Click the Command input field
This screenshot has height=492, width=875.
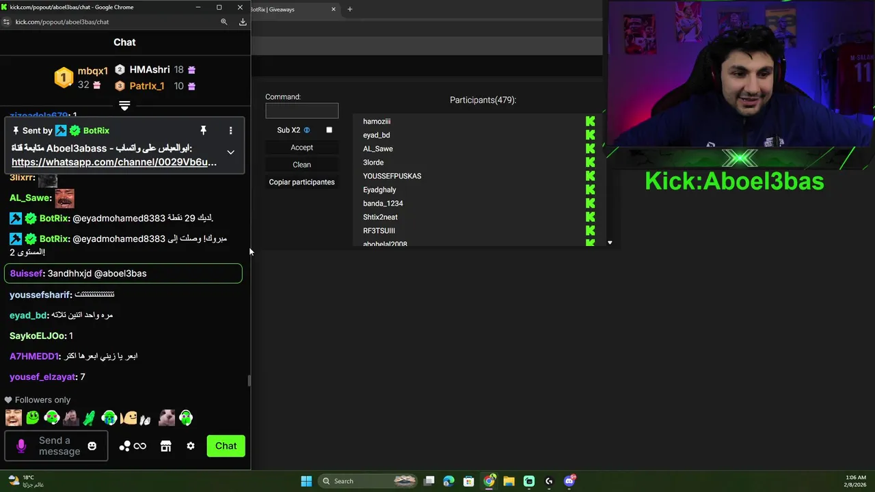(301, 111)
